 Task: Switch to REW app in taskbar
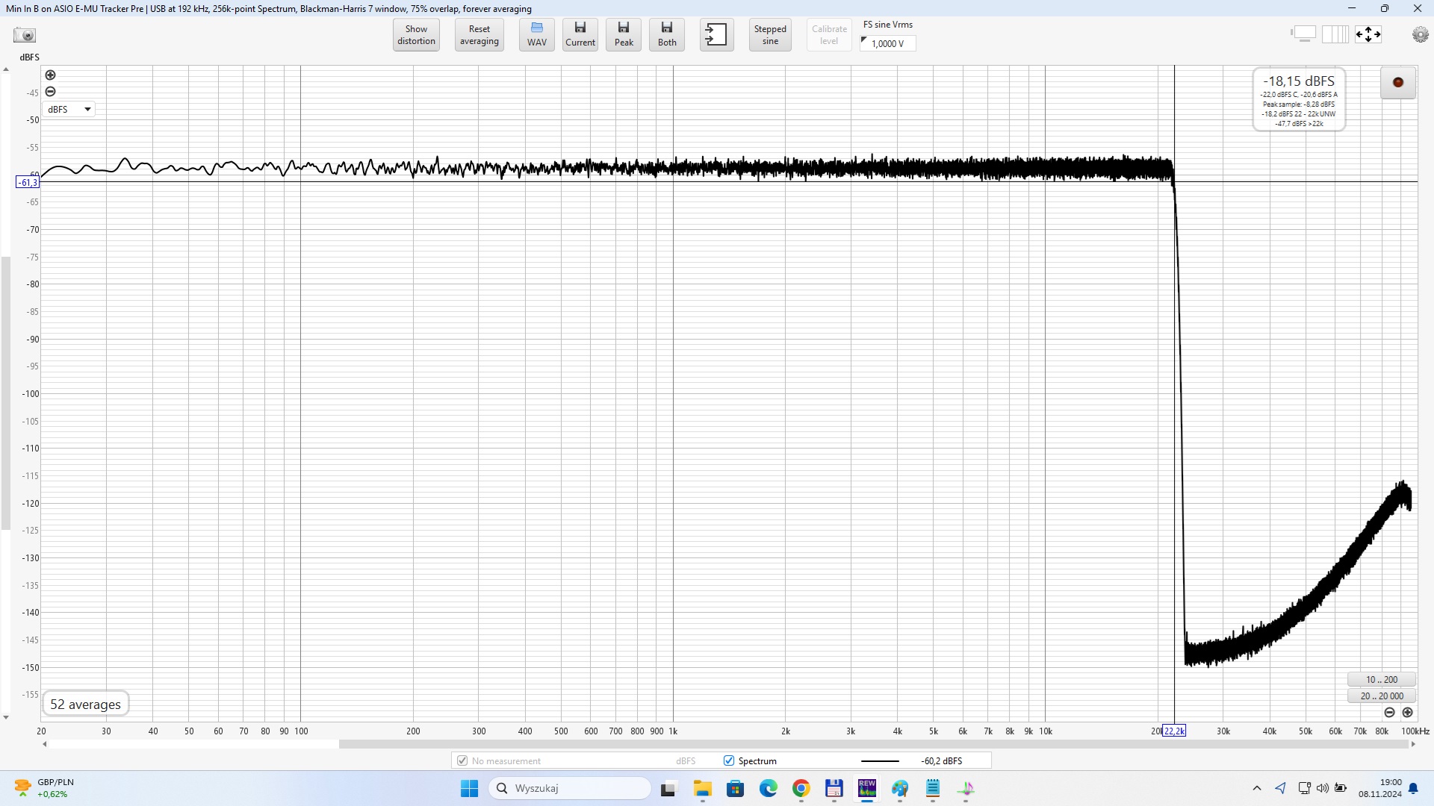tap(866, 788)
